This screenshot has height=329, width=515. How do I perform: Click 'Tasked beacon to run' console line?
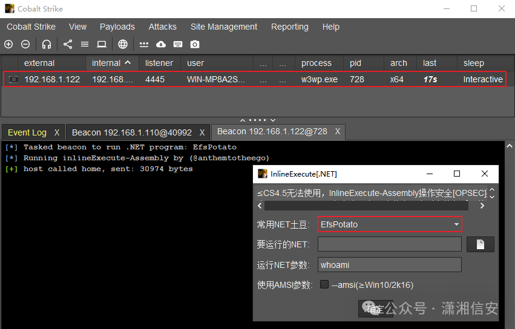(121, 147)
